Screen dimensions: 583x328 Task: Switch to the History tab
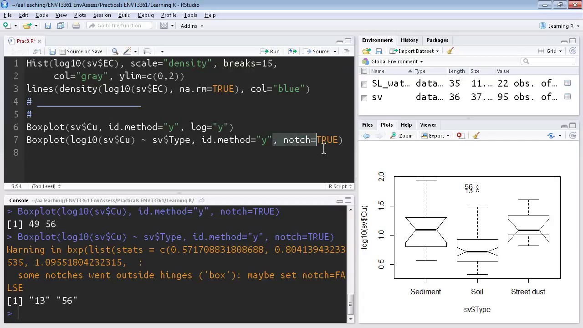click(x=409, y=40)
